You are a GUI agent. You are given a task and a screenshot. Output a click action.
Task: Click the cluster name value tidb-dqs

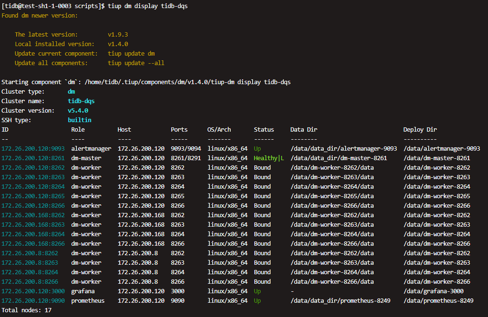click(81, 101)
